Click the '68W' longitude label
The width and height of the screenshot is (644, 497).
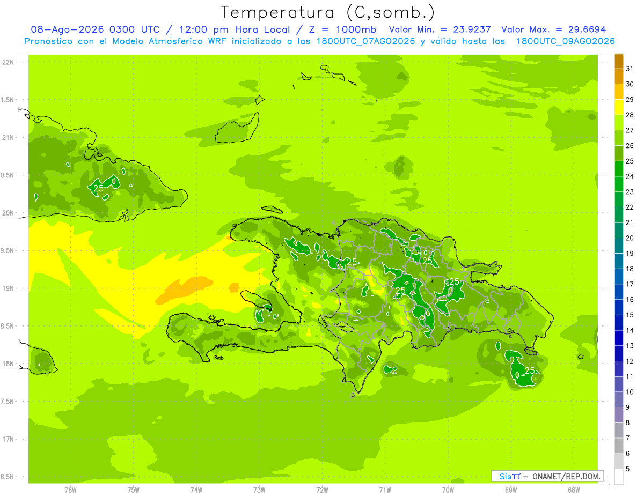point(574,489)
